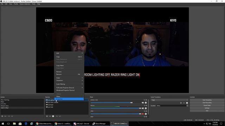
Task: Open Settings from Controls panel
Action: click(207, 108)
